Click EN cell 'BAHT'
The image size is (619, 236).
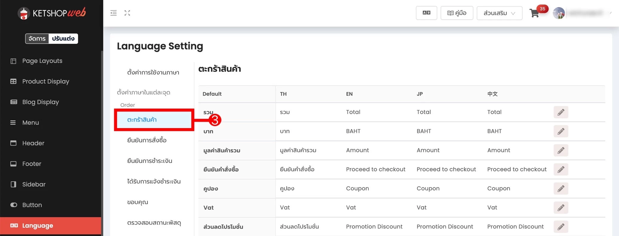point(353,131)
